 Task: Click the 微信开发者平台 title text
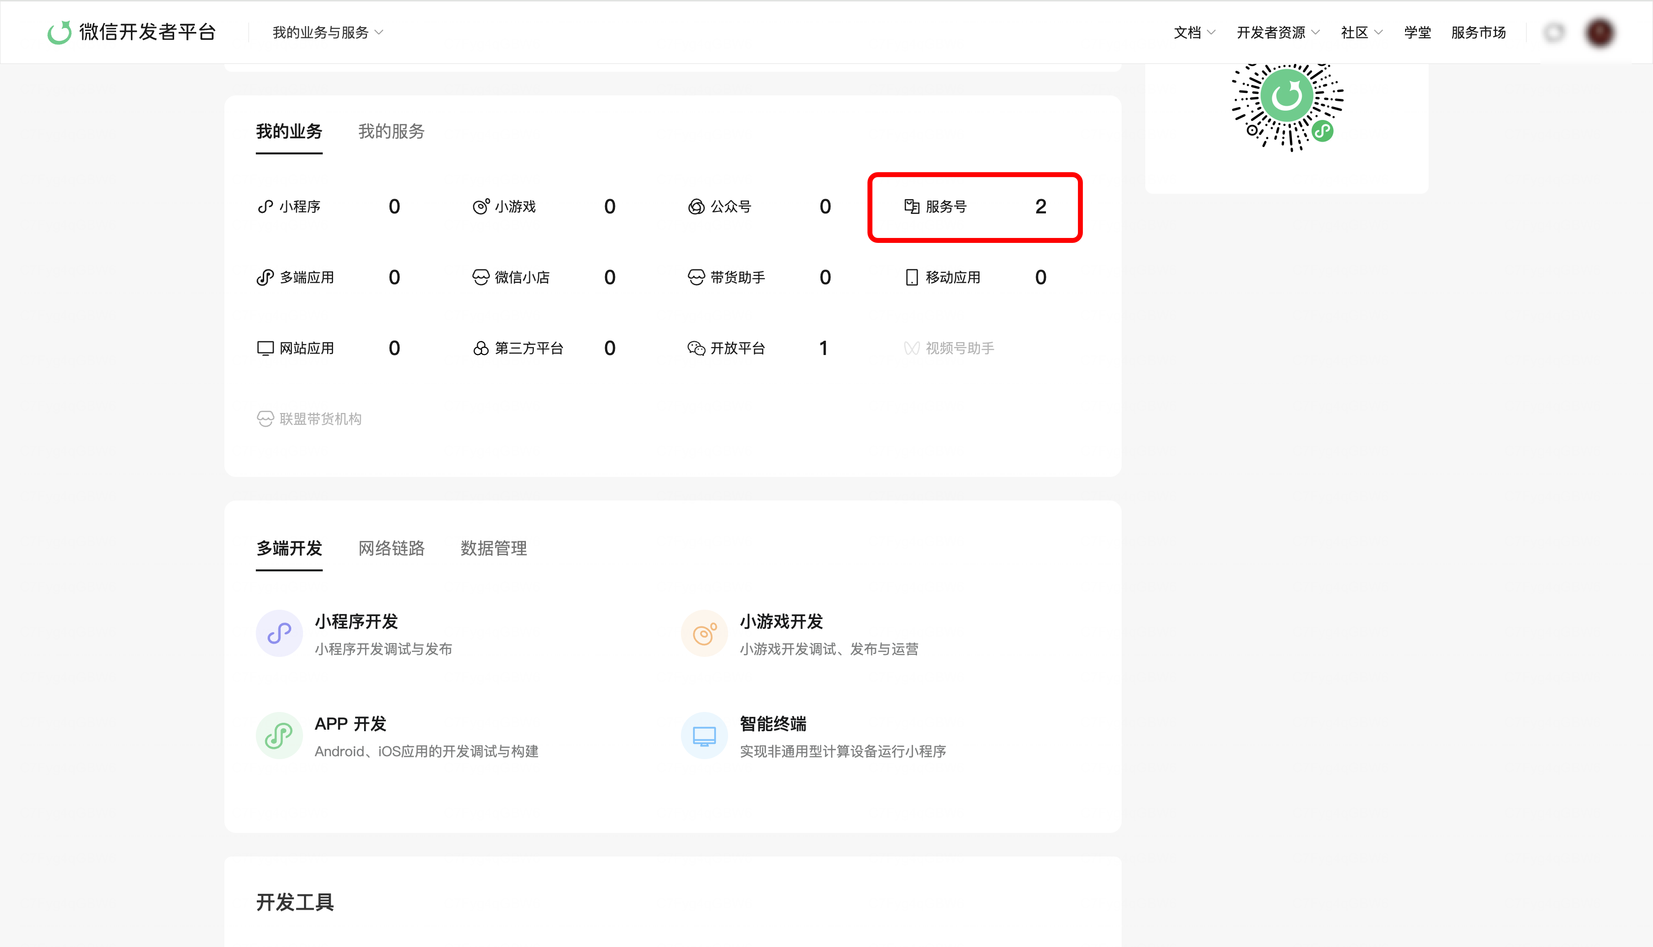[148, 32]
